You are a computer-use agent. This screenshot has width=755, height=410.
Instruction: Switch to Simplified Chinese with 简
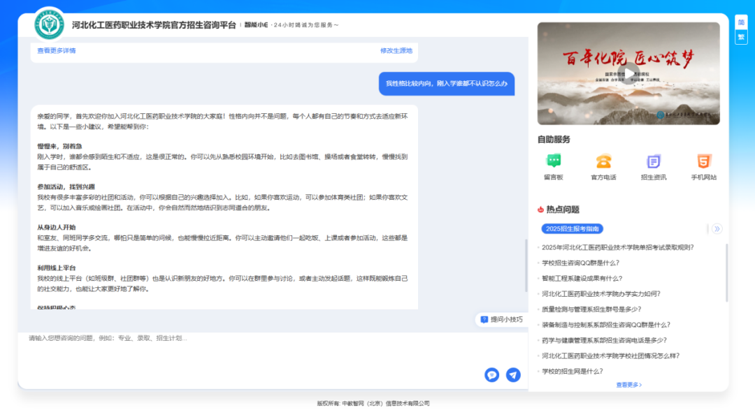pyautogui.click(x=741, y=22)
